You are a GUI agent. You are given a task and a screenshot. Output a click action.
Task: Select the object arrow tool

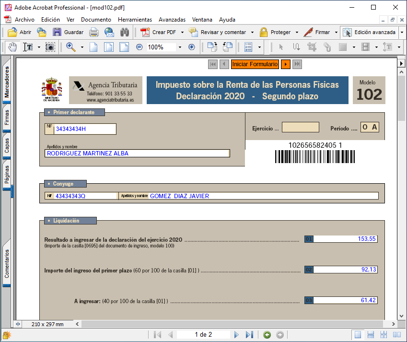click(x=281, y=47)
